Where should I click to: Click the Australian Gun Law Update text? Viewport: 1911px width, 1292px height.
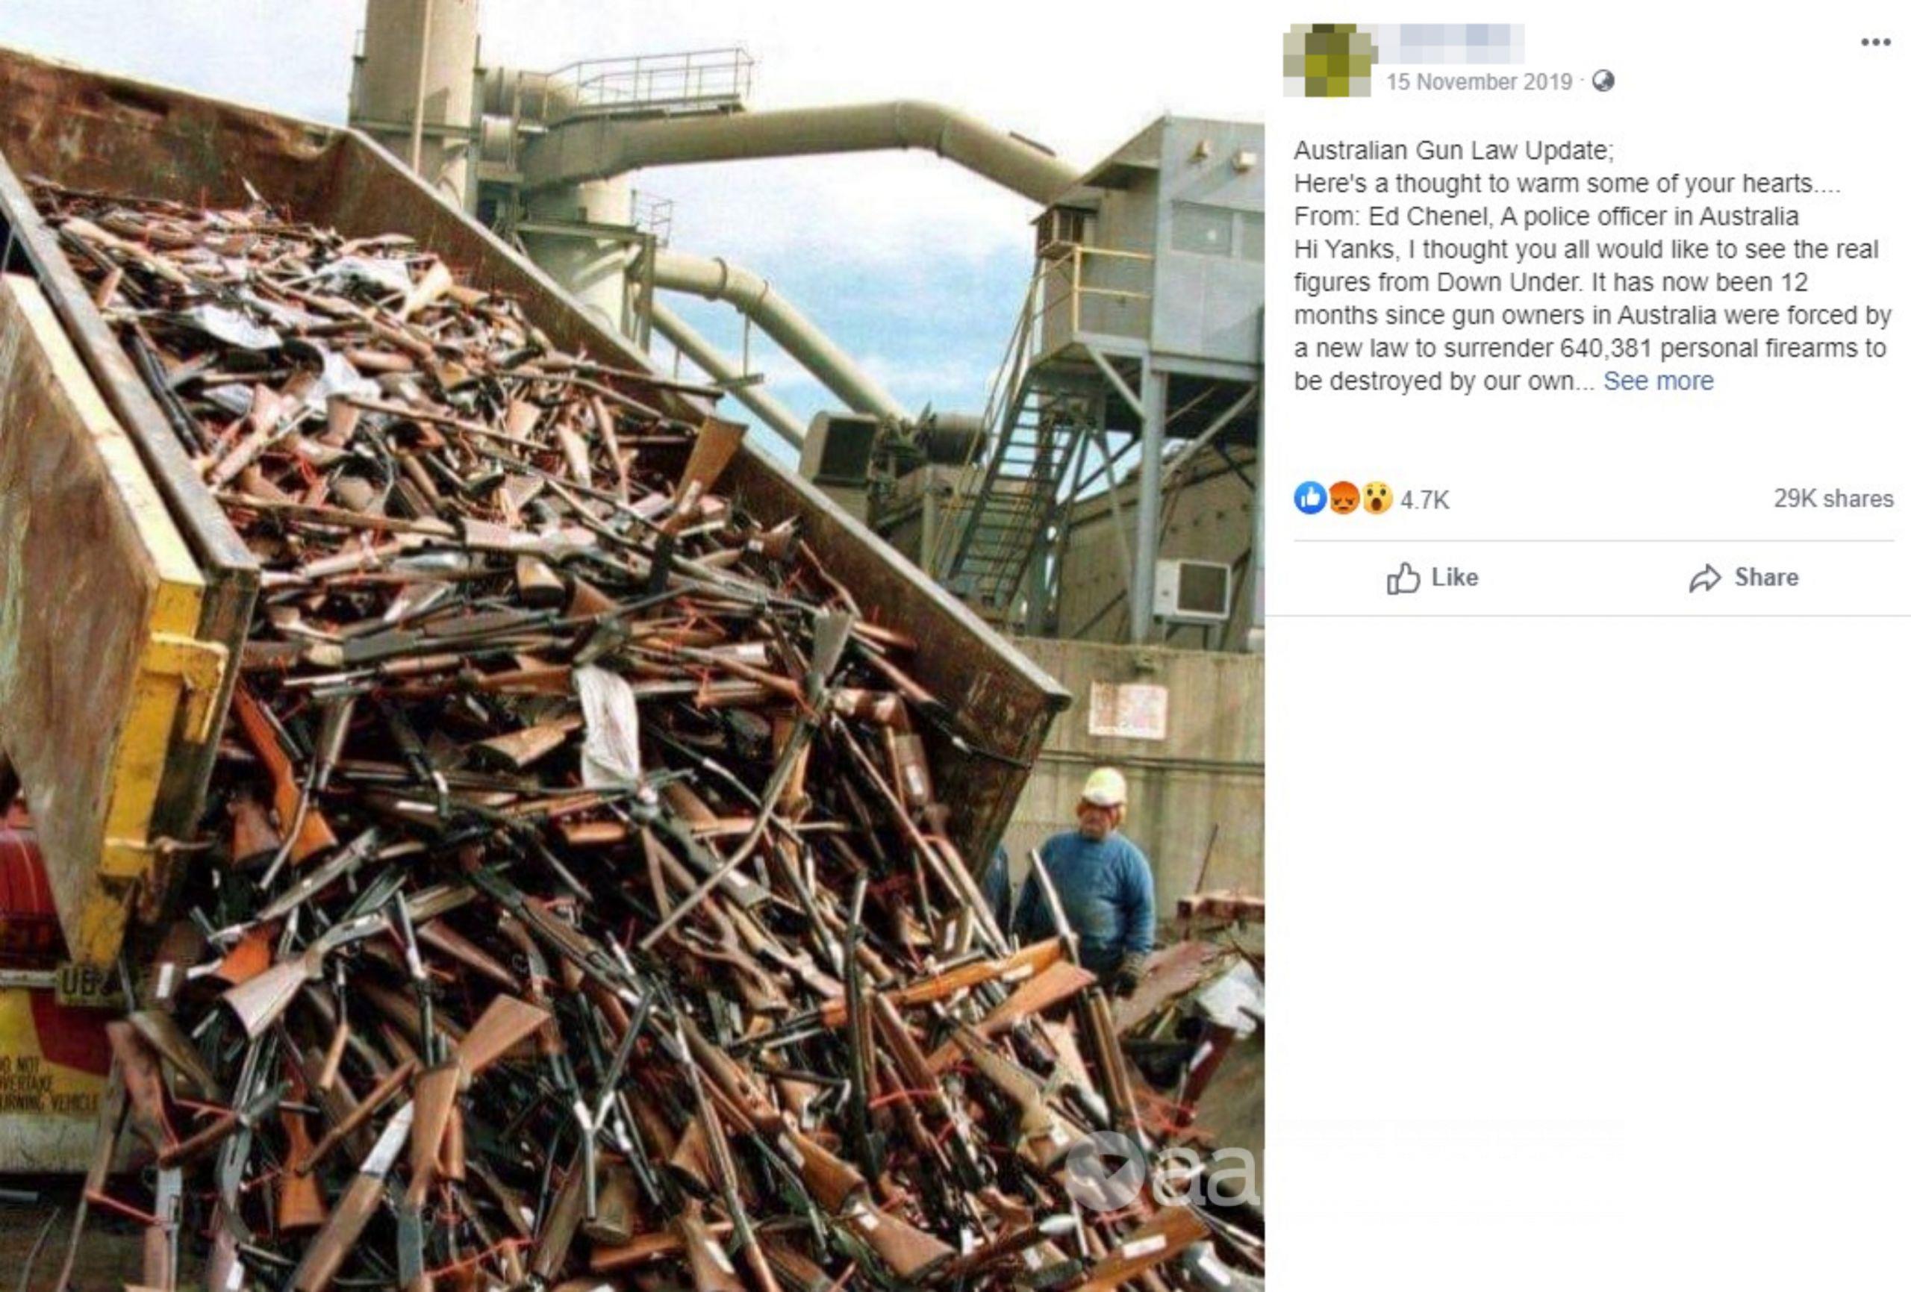1454,151
